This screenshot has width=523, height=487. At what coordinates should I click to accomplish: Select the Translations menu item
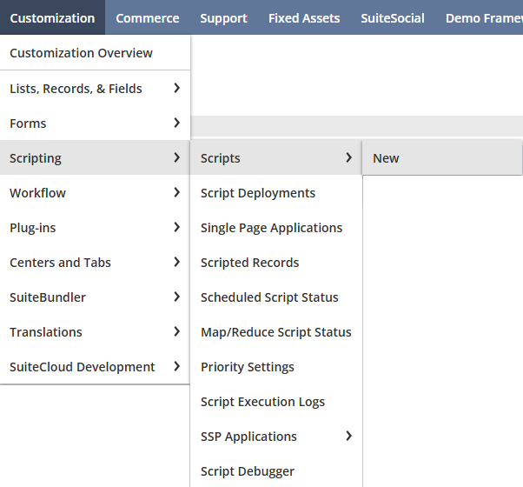95,332
